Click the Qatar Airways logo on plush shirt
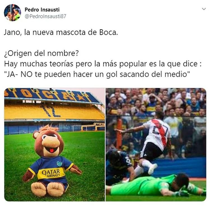Viewport: 210px width, 209px height. click(x=51, y=173)
